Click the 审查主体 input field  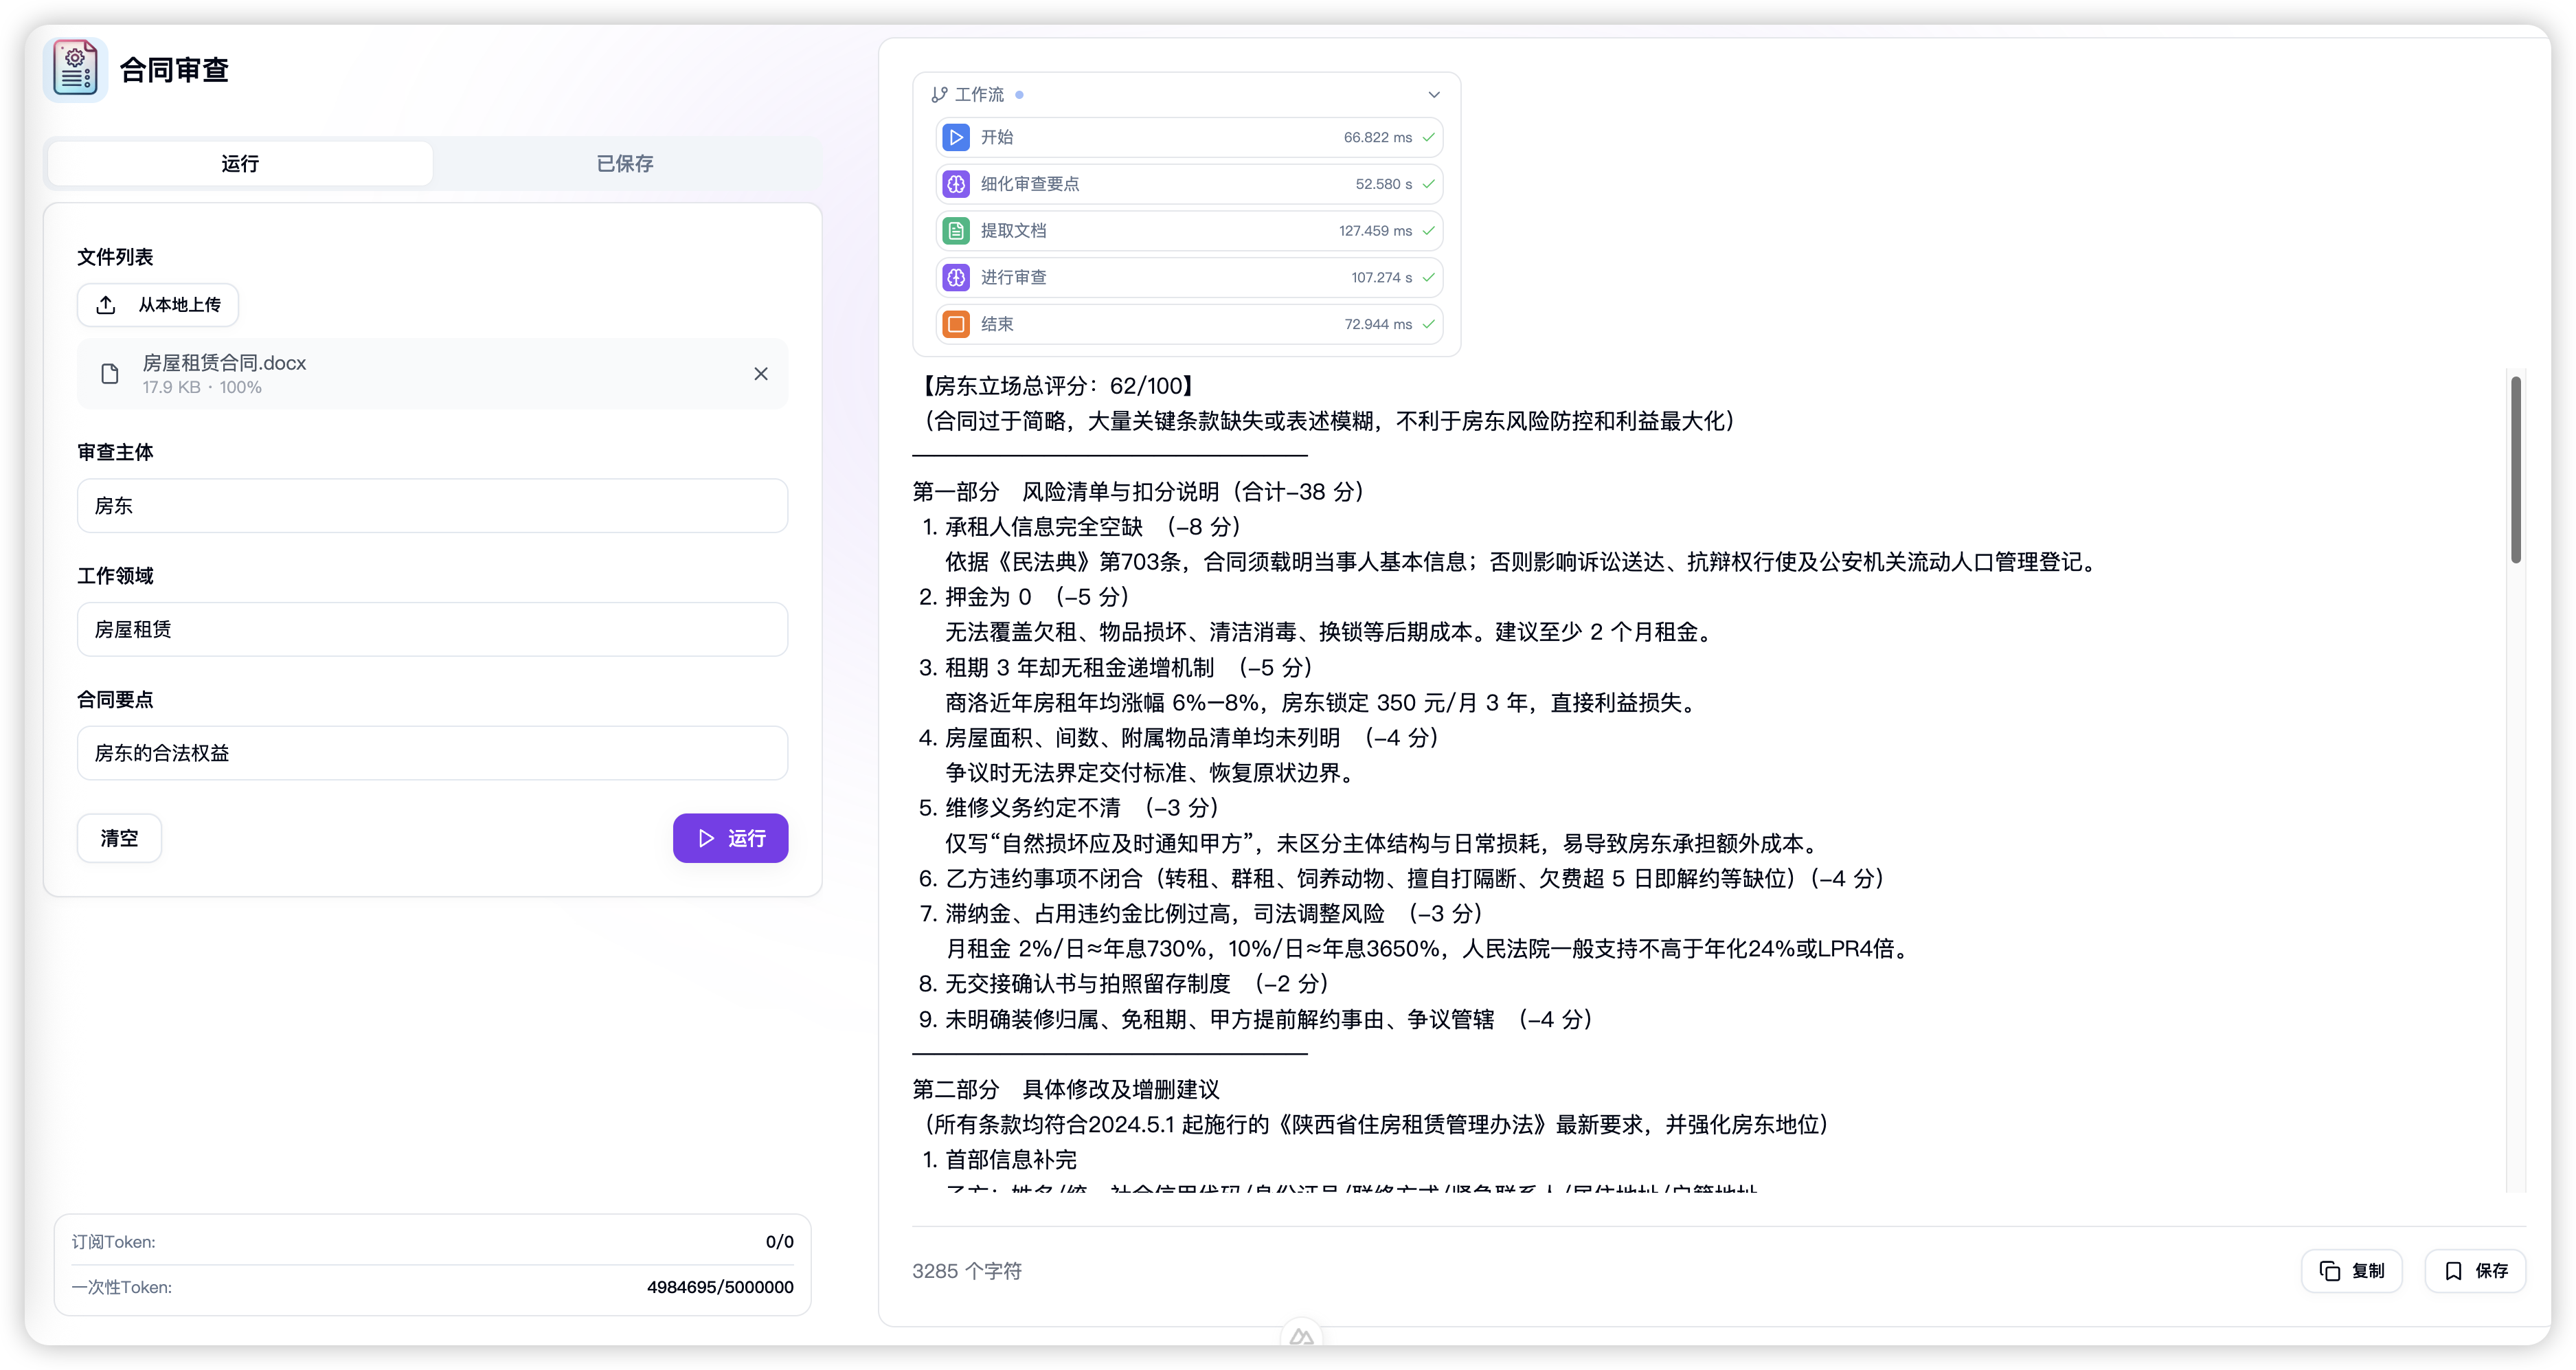[432, 506]
